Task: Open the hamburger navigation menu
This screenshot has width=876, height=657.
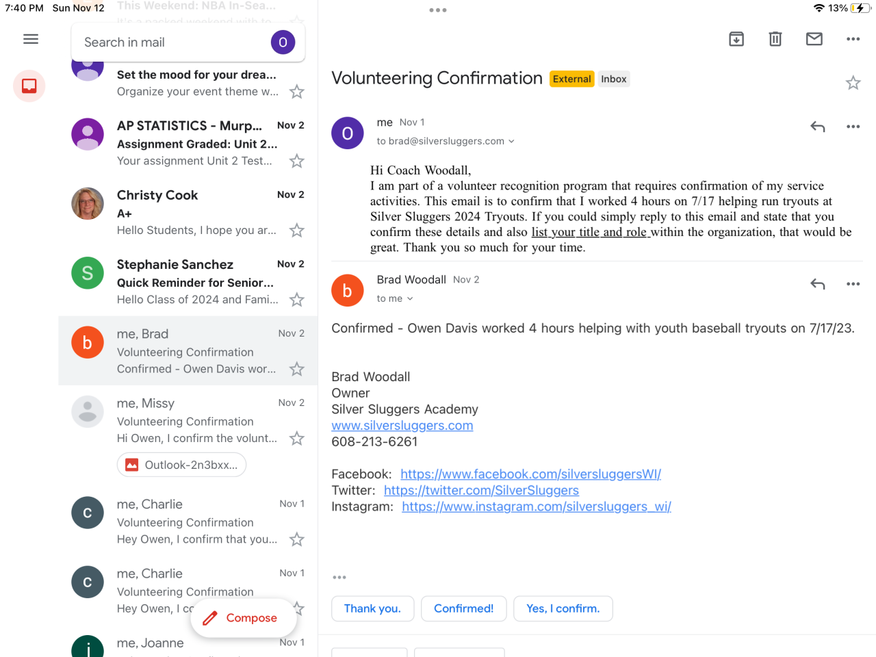Action: click(31, 39)
